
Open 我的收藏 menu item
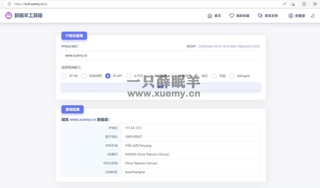(243, 16)
